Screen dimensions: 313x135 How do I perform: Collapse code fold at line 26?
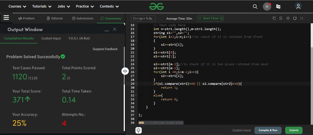click(x=136, y=72)
